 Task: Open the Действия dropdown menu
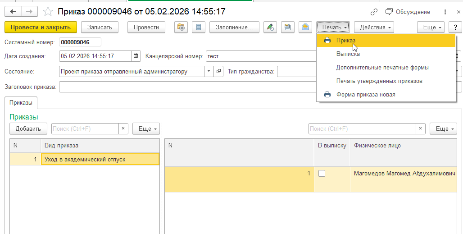click(x=374, y=27)
